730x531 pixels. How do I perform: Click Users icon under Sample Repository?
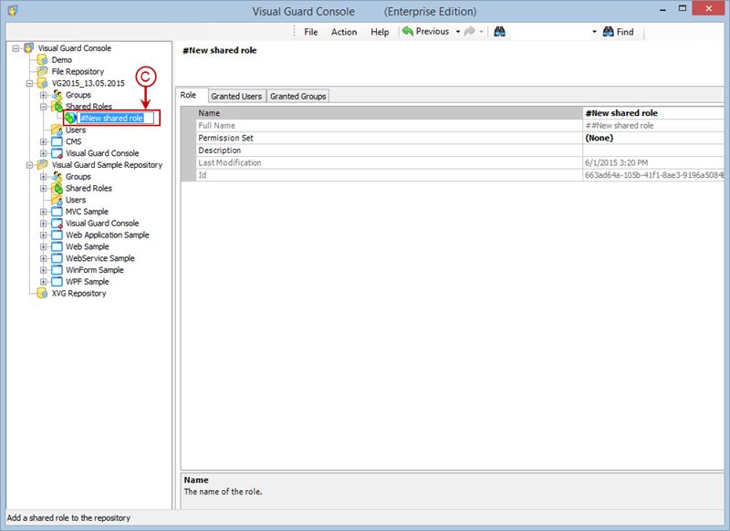point(57,200)
